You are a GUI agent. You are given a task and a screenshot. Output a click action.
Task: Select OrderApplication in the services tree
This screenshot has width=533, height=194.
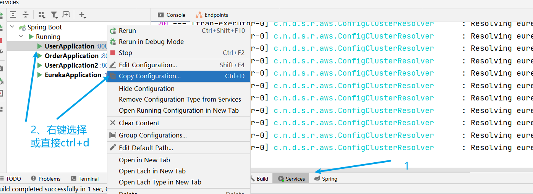71,56
